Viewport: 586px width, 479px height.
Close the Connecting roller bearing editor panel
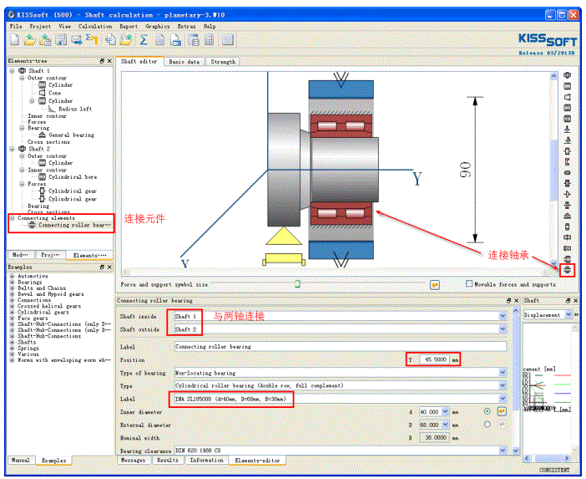[517, 300]
